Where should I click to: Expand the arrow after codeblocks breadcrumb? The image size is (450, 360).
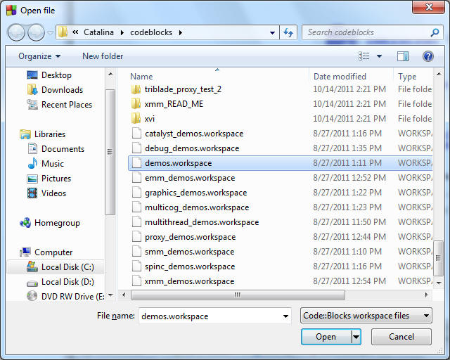point(181,33)
